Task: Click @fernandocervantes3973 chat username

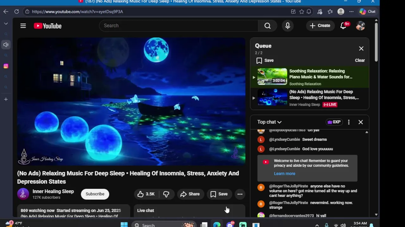Action: pos(291,216)
